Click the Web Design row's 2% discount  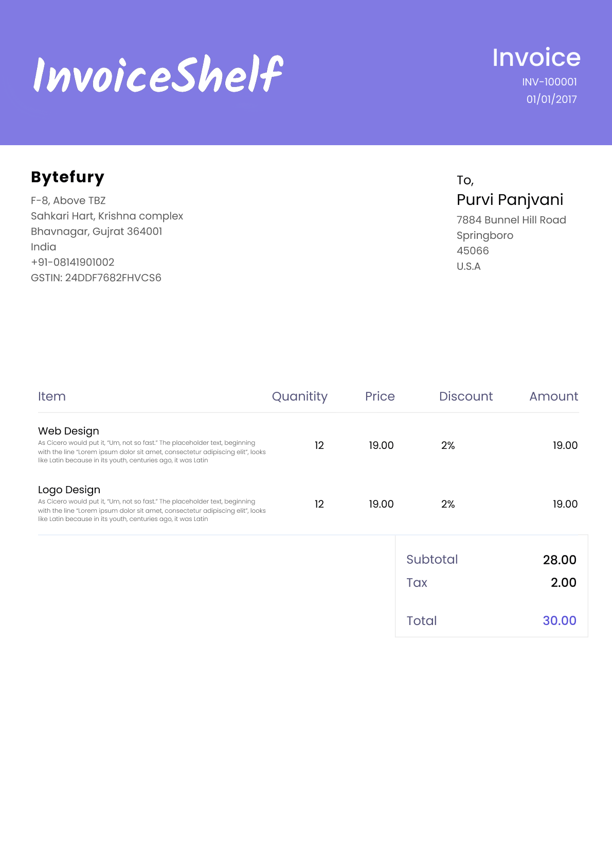pos(448,445)
